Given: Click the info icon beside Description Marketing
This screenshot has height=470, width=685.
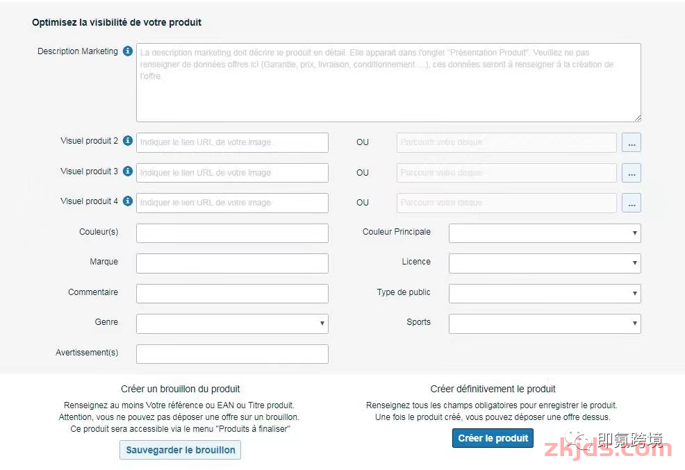Looking at the screenshot, I should [x=128, y=51].
